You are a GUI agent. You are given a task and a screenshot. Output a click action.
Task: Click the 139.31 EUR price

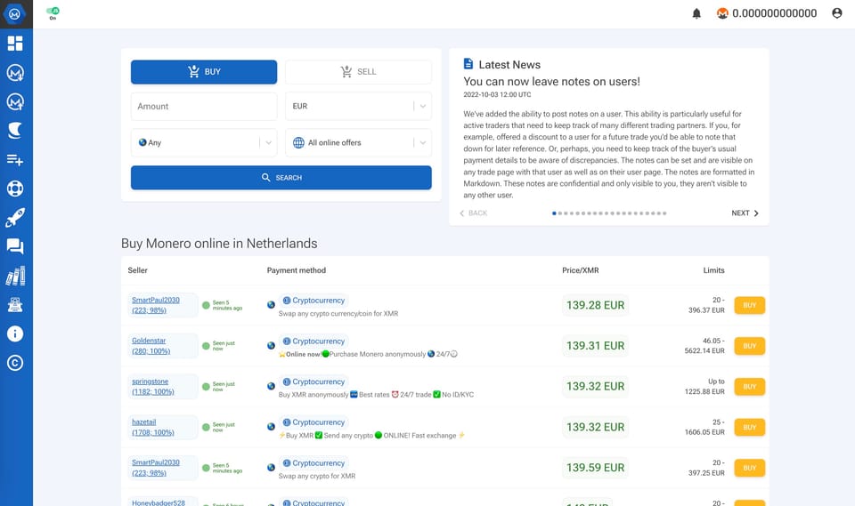pos(595,346)
